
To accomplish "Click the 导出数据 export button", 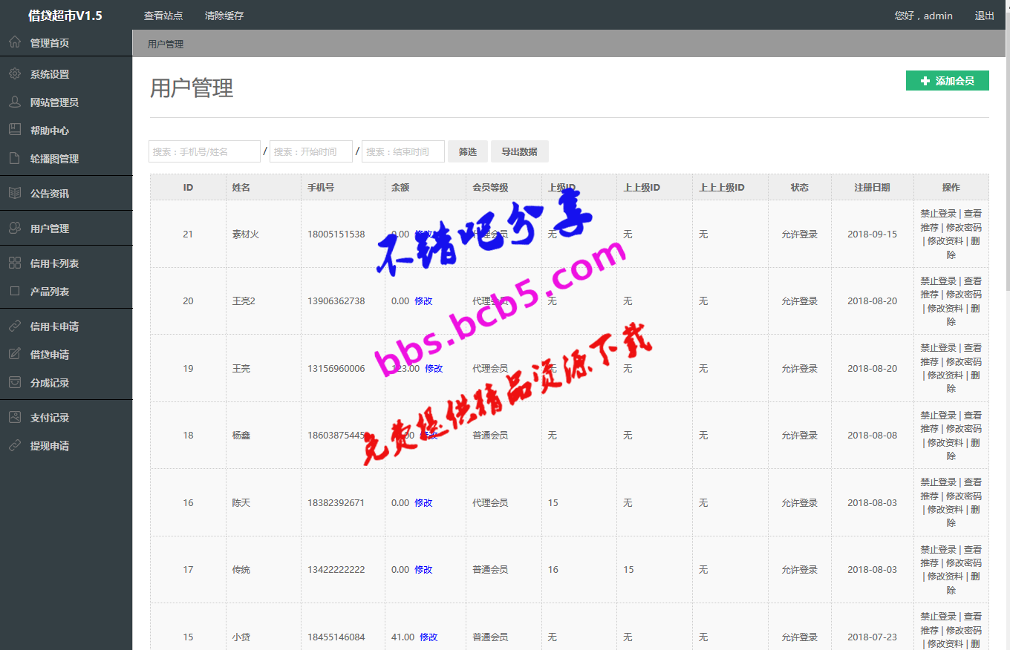I will pos(519,151).
